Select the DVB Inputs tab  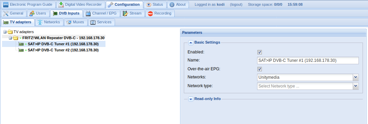(x=66, y=13)
